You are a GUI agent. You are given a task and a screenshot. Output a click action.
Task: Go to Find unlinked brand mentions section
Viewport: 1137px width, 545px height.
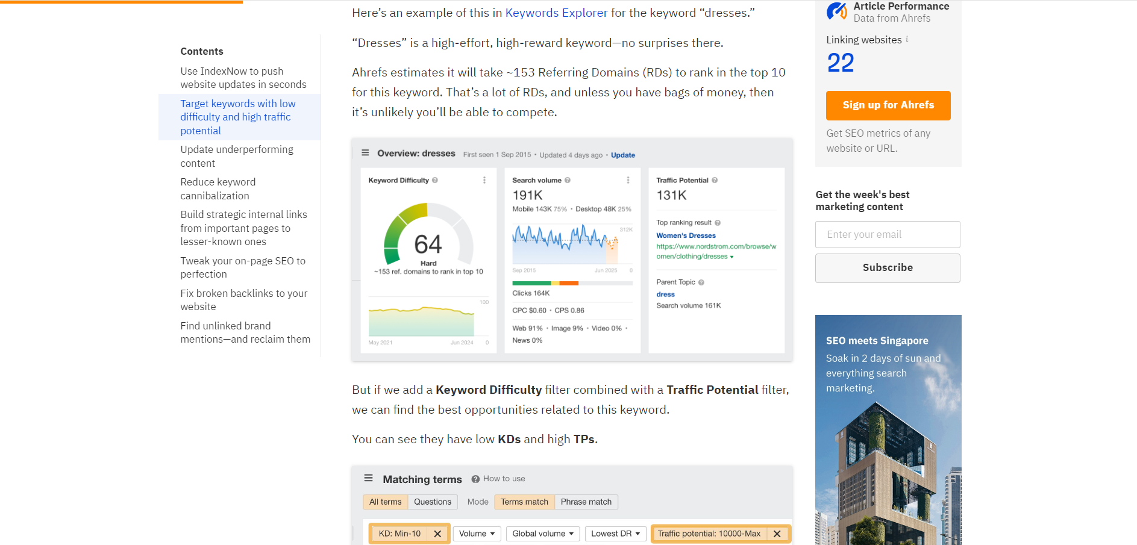[x=245, y=332]
